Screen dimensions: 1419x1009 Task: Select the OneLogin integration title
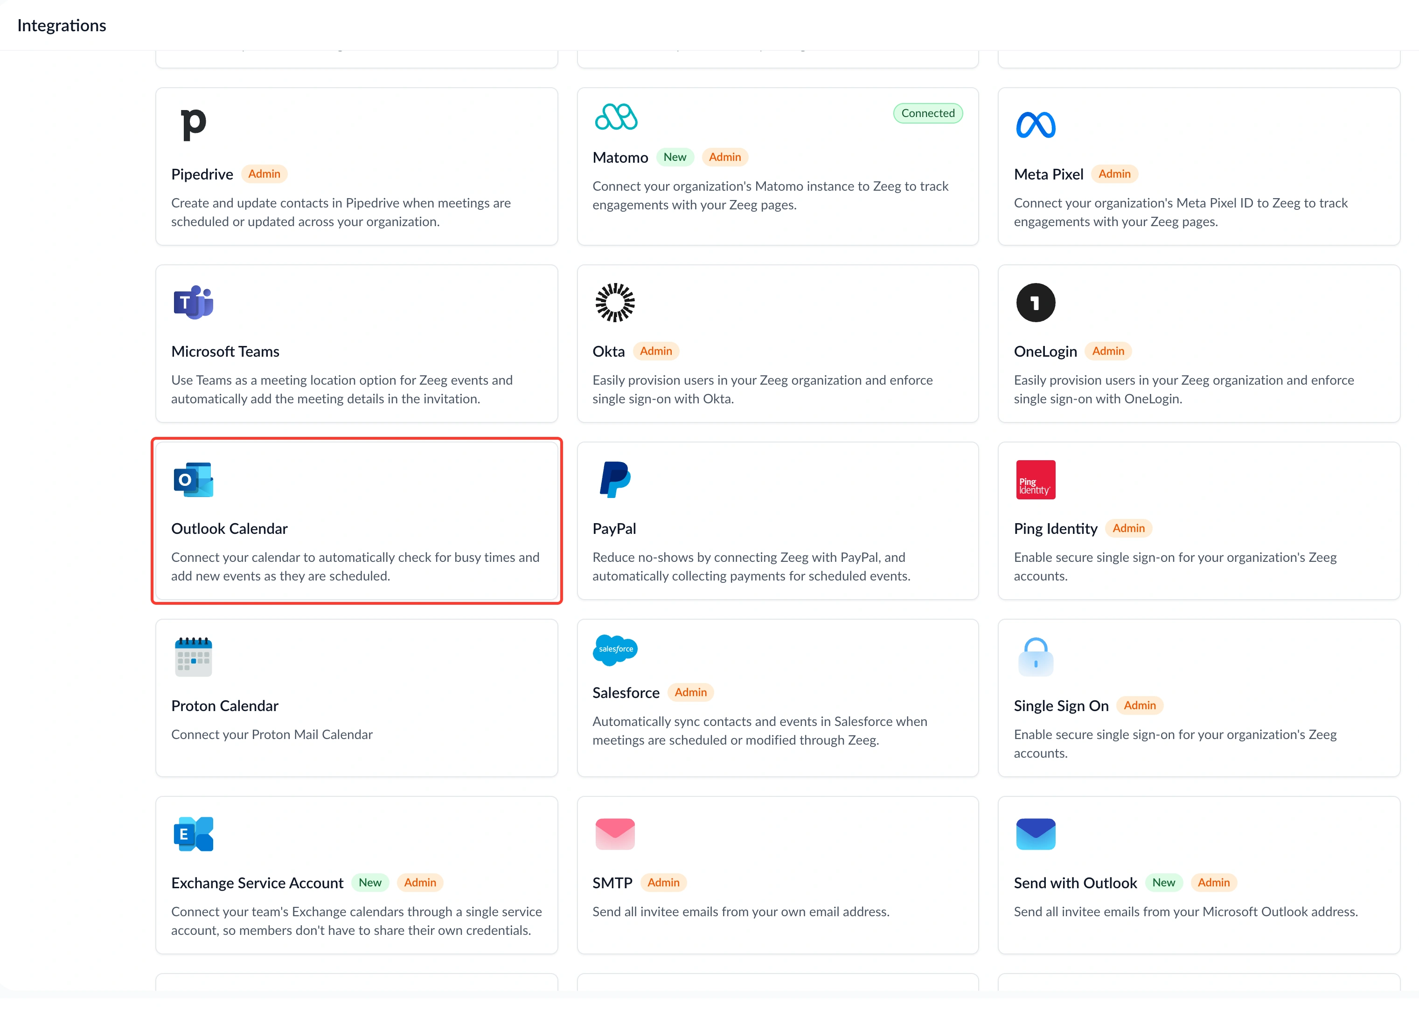1045,351
